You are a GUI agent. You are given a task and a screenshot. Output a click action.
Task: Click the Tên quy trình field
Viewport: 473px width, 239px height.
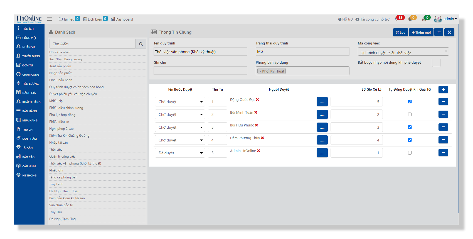(200, 51)
